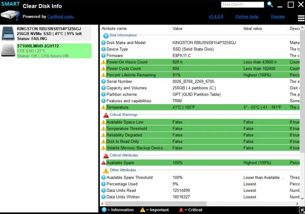Click the info icon next to Firmware
Image resolution: width=305 pixels, height=214 pixels.
103,55
